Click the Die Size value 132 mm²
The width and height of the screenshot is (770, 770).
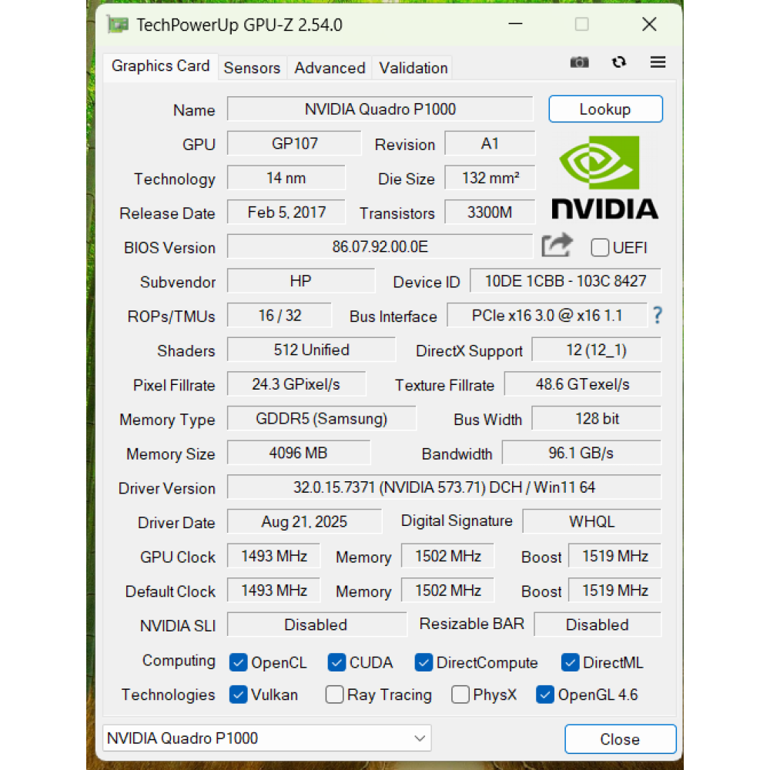(490, 178)
